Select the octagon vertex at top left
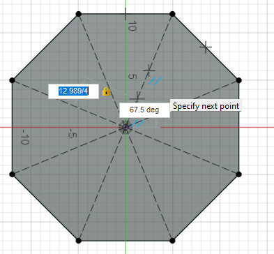The image size is (274, 254). [79, 14]
